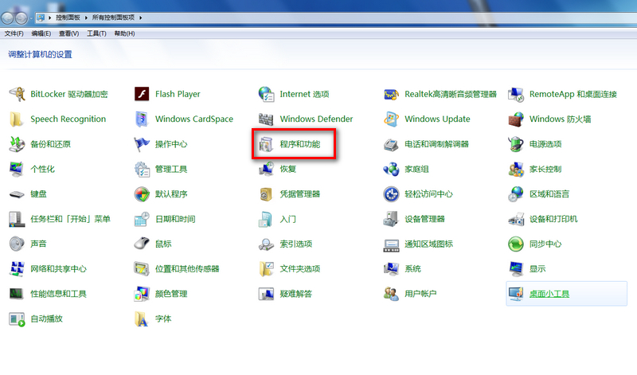This screenshot has height=375, width=637.
Task: Open the Internet 选项 icon
Action: click(x=267, y=94)
